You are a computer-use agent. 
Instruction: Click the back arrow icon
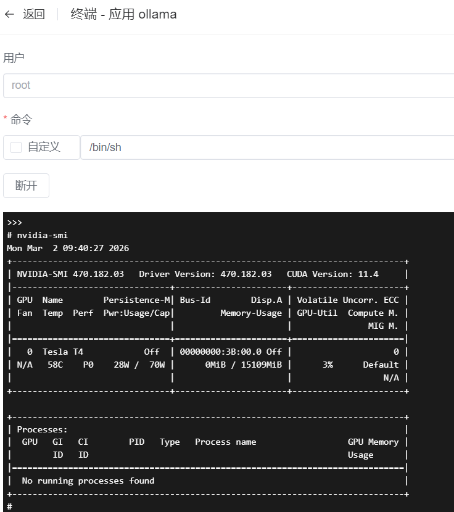click(x=9, y=14)
